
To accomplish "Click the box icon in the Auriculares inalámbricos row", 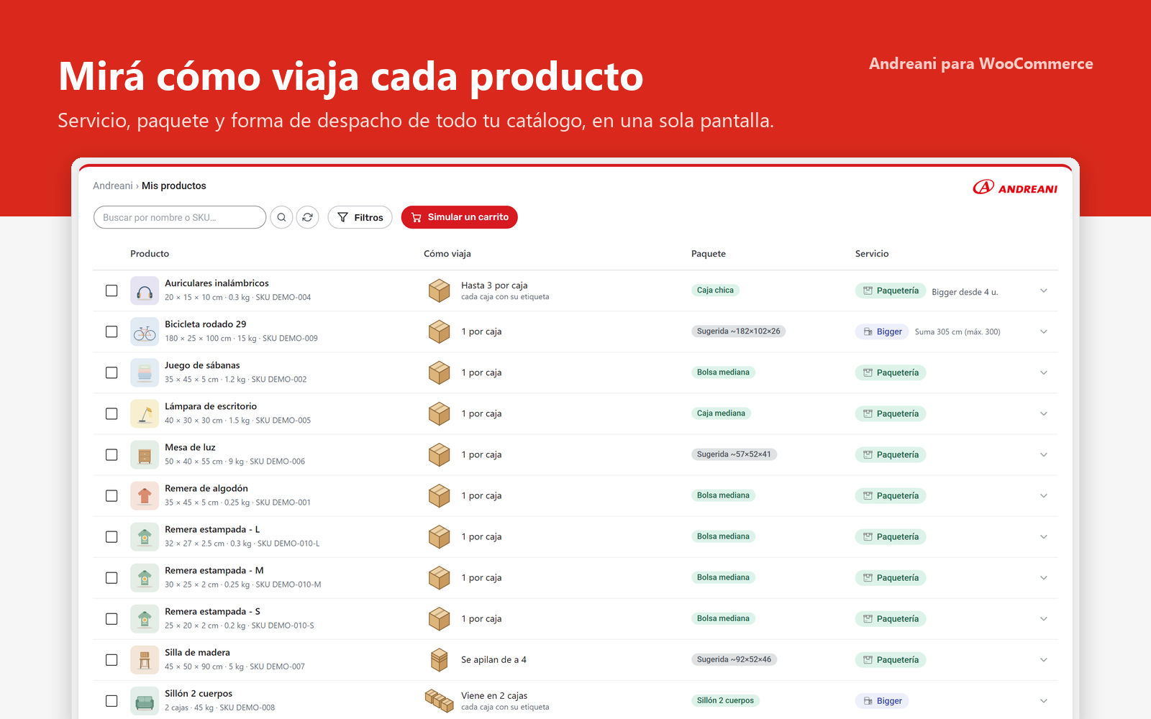I will click(439, 290).
